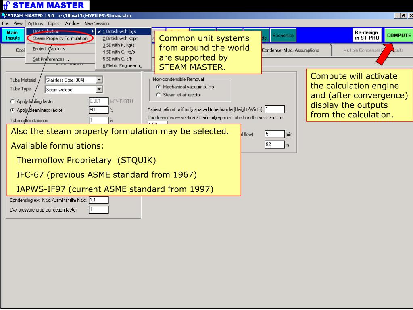This screenshot has width=413, height=310.
Task: Click CW pressure drop correction factor field
Action: click(x=98, y=209)
